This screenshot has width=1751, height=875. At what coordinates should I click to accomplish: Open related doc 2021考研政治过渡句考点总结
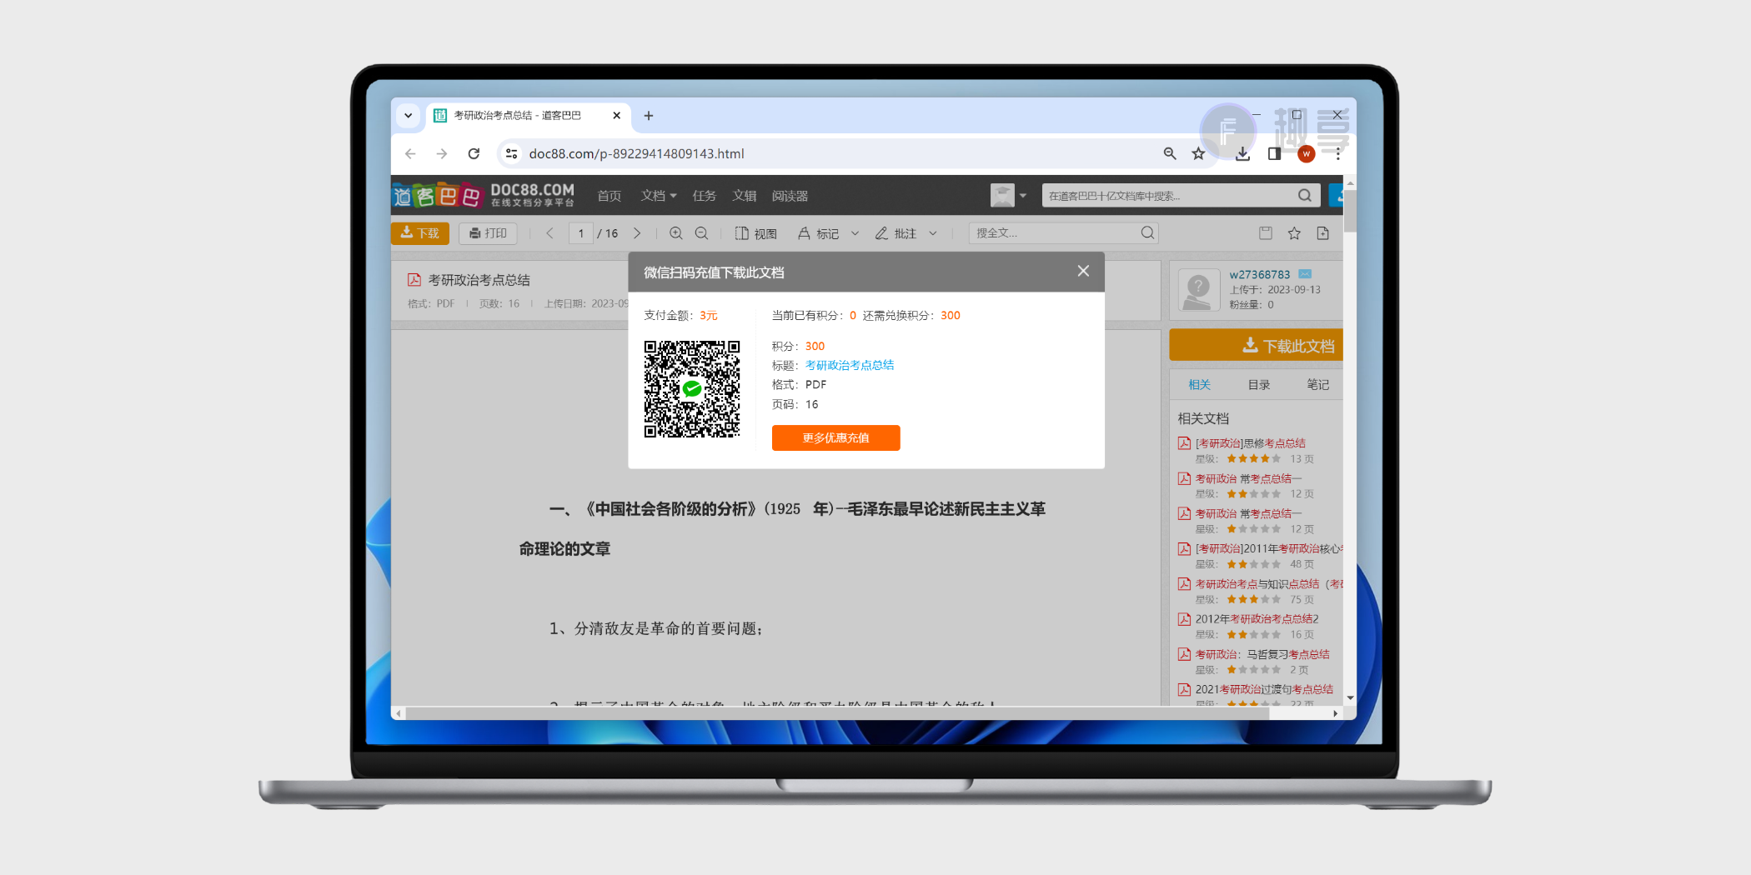(x=1264, y=689)
